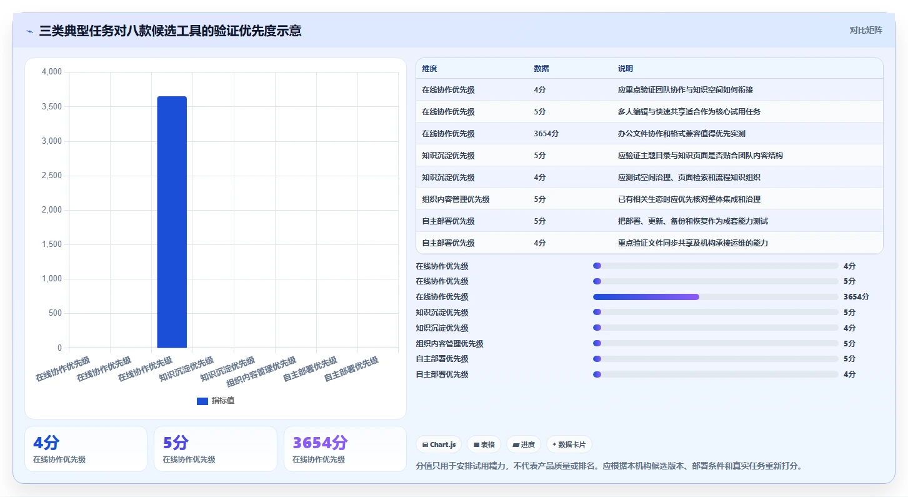The width and height of the screenshot is (908, 497).
Task: Click cell 把部署、更新、备份和恢复作为成套能力测试
Action: 693,221
